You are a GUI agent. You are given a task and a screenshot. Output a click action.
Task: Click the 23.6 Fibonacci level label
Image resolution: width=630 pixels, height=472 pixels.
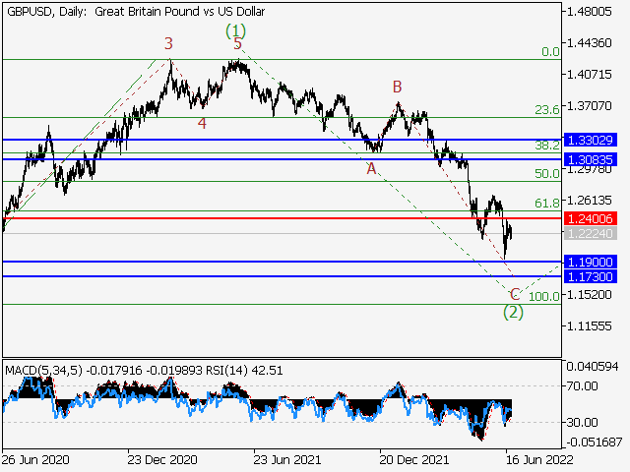[x=547, y=110]
